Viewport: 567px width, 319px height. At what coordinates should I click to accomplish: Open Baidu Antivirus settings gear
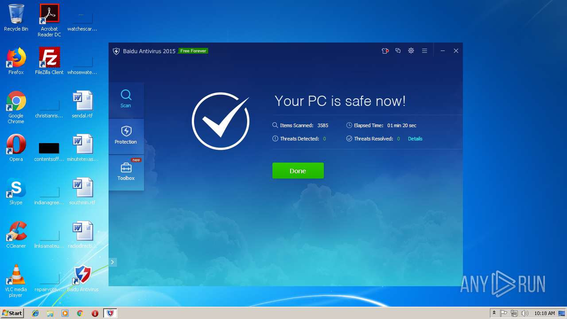pos(411,51)
